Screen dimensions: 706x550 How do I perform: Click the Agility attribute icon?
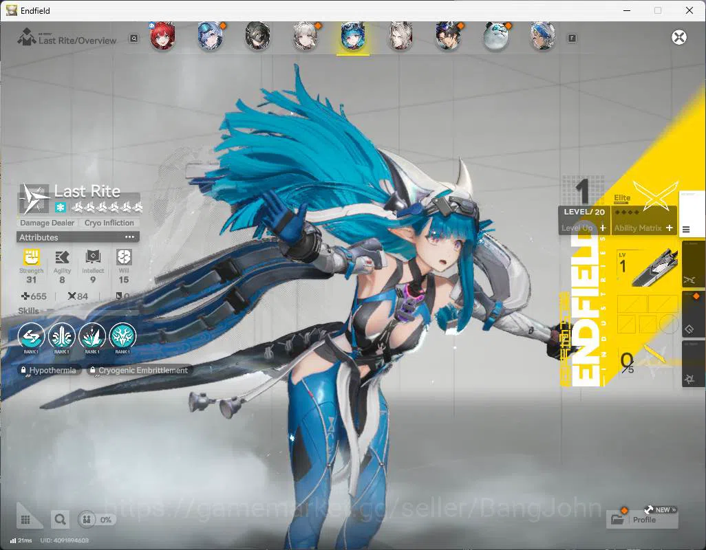click(62, 258)
